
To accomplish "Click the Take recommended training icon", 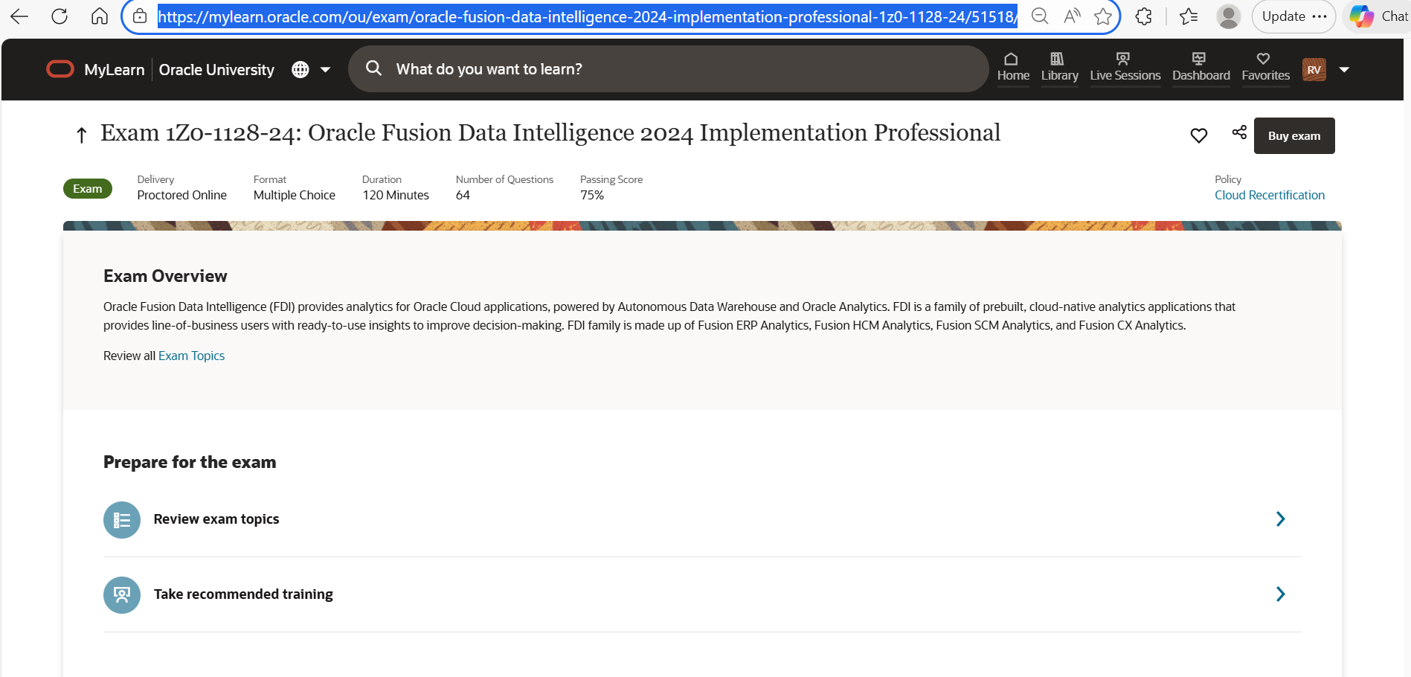I will 122,595.
